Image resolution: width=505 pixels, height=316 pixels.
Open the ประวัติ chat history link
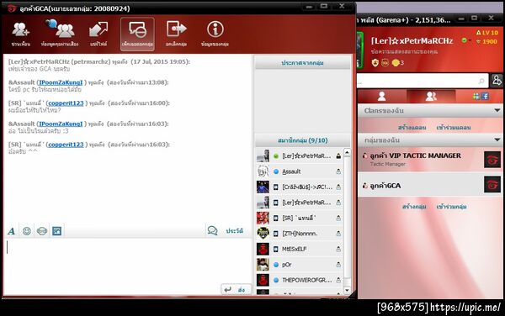point(235,231)
